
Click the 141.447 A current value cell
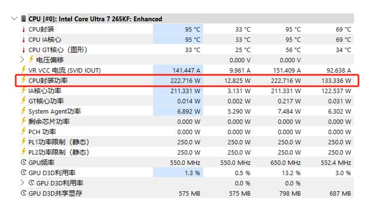coord(186,71)
